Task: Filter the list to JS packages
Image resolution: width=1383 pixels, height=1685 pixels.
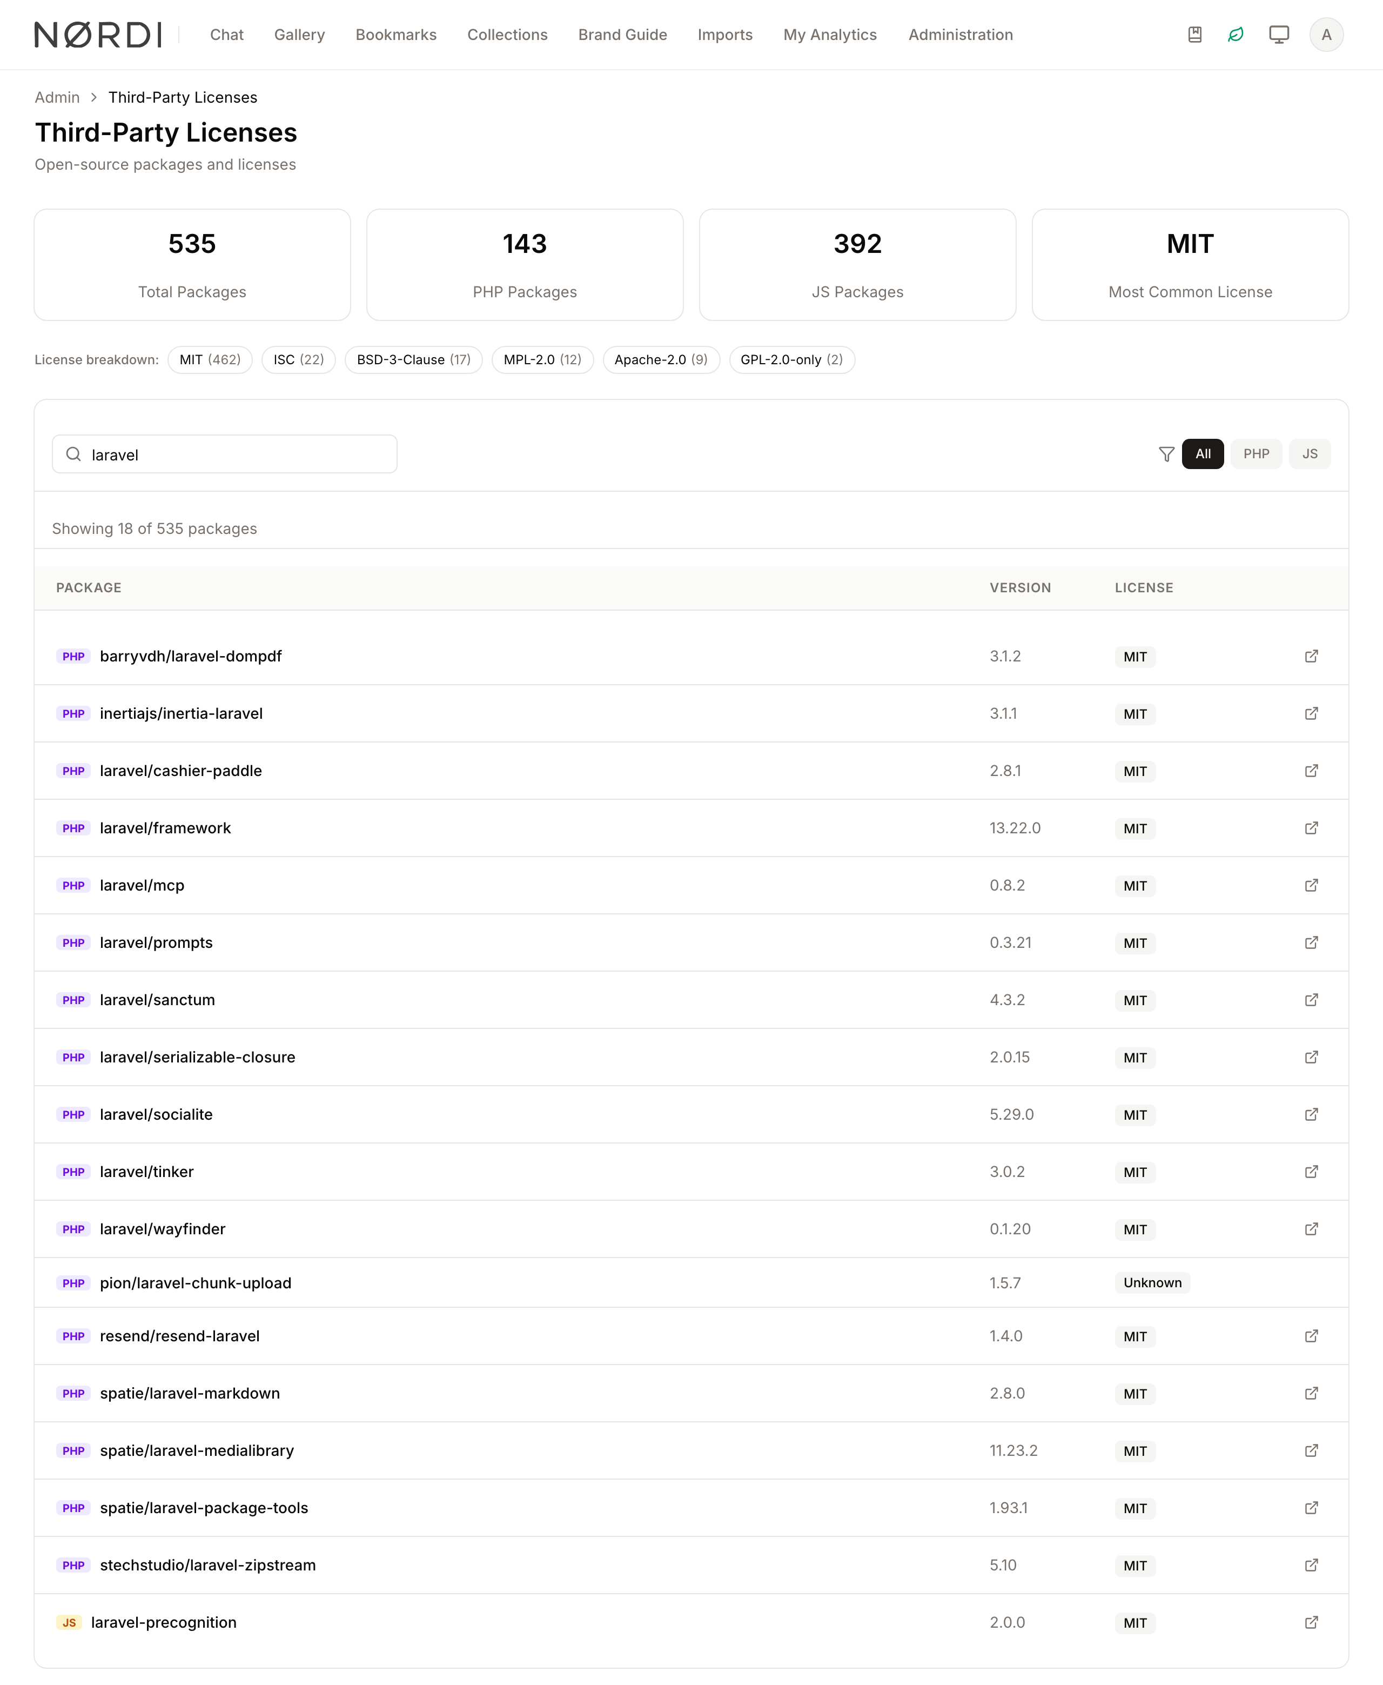Action: coord(1309,454)
